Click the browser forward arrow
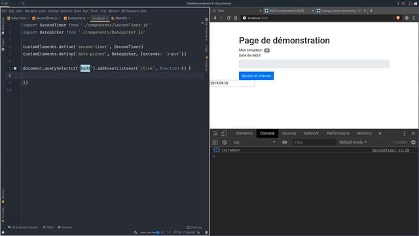This screenshot has height=236, width=419. (x=221, y=18)
